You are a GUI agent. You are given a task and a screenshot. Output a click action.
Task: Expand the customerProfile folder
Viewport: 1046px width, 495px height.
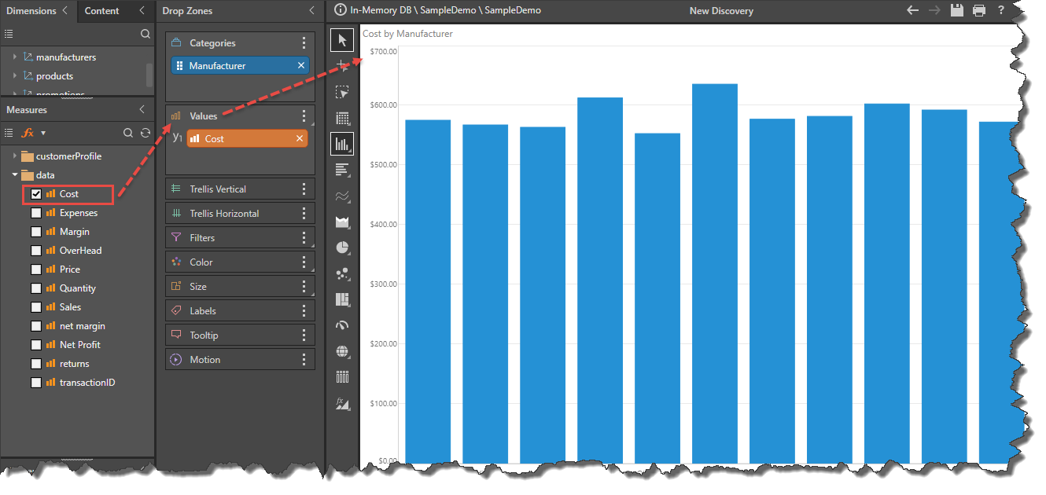pyautogui.click(x=14, y=156)
